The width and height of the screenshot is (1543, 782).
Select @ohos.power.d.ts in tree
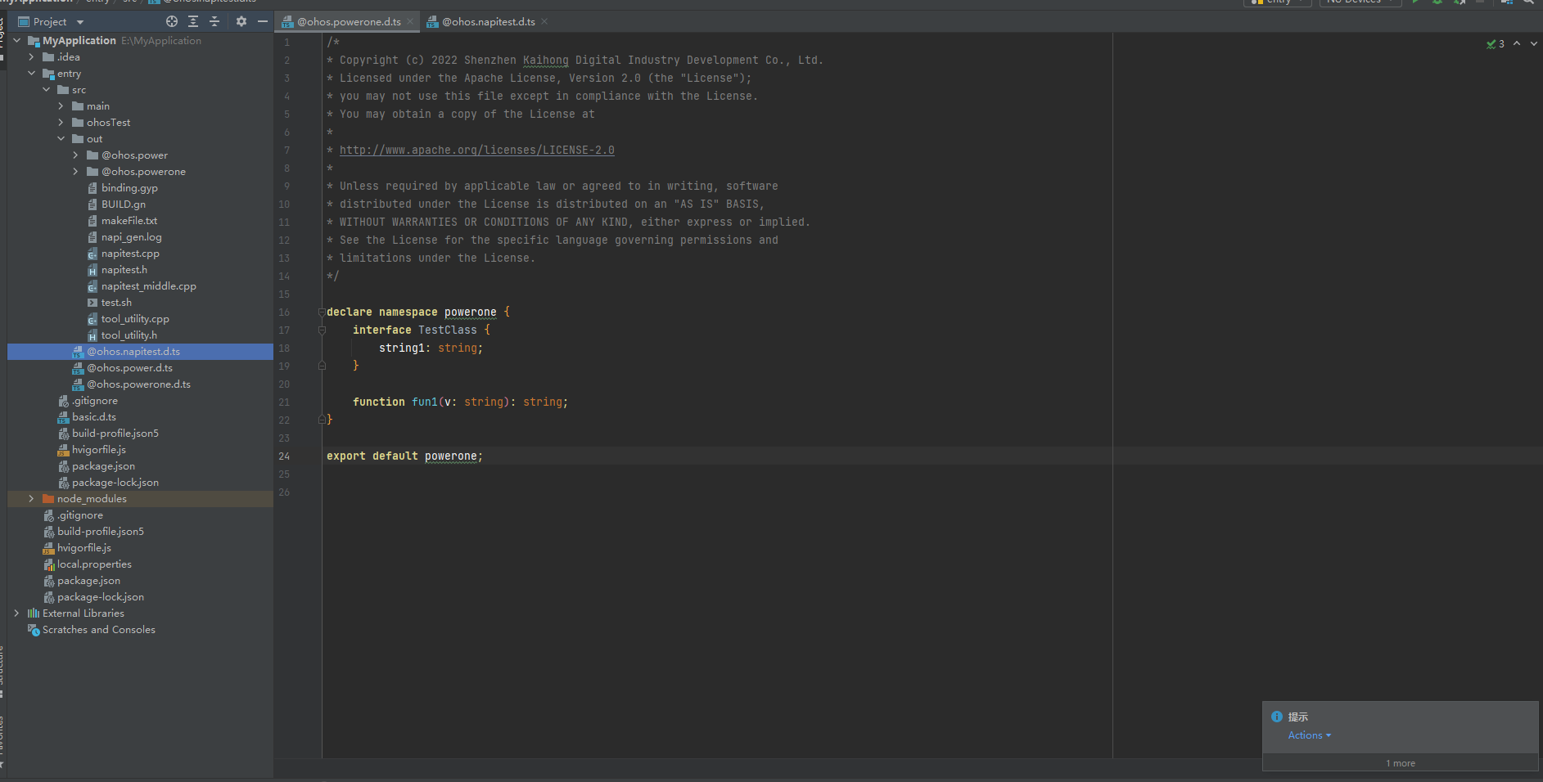tap(129, 367)
